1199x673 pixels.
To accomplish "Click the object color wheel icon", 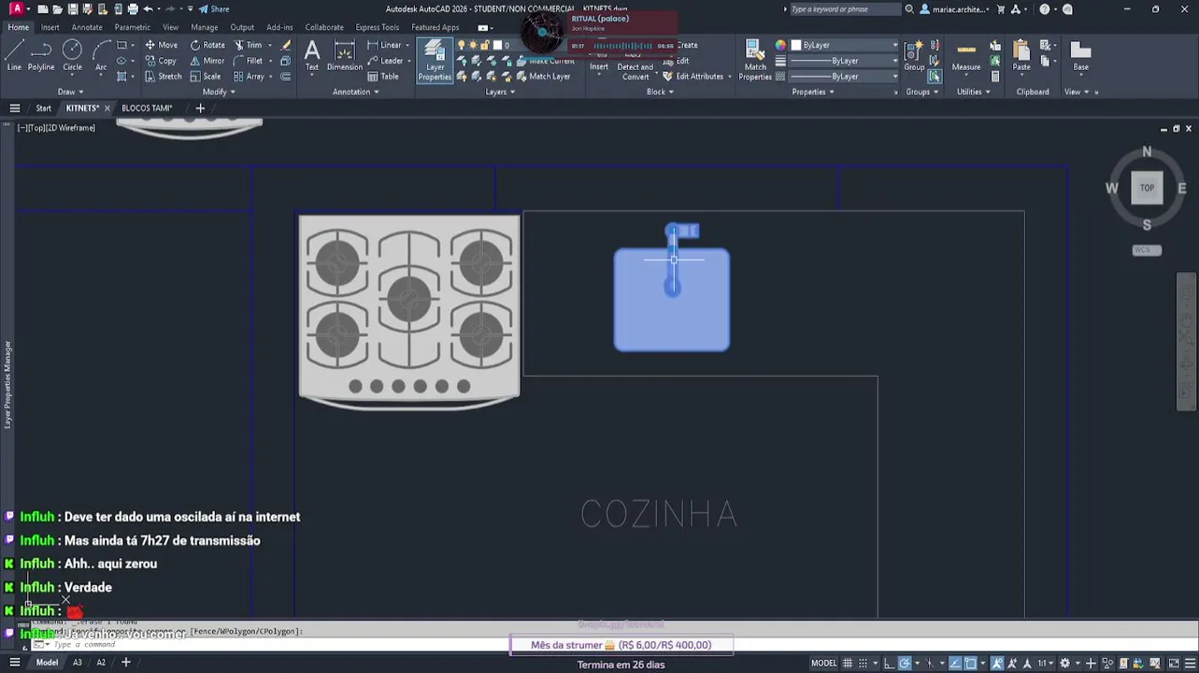I will coord(780,45).
